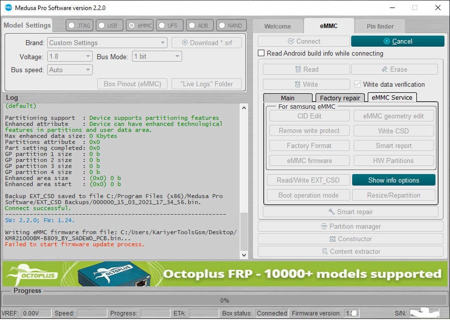Click the blocks icon on Constructor button
The width and height of the screenshot is (450, 329).
pyautogui.click(x=332, y=239)
